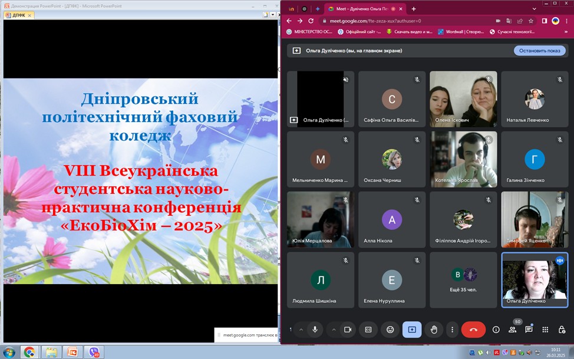Open the chat with everyone panel

point(529,330)
